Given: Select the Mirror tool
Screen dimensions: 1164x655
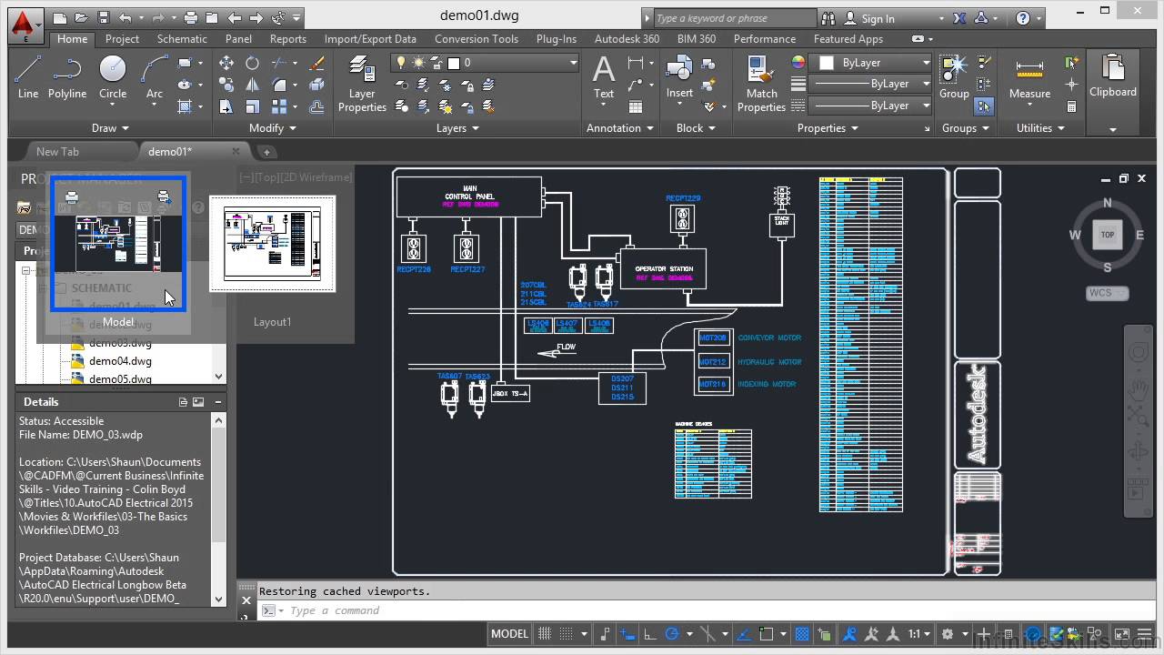Looking at the screenshot, I should [252, 85].
